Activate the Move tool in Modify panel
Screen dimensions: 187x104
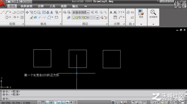click(27, 12)
